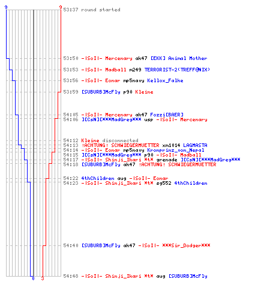The height and width of the screenshot is (300, 270).
Task: Select LAGMASTA victim name
Action: click(x=195, y=145)
